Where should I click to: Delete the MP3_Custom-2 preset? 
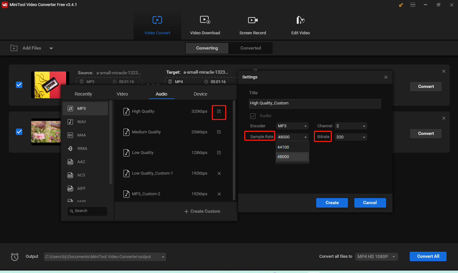click(219, 194)
